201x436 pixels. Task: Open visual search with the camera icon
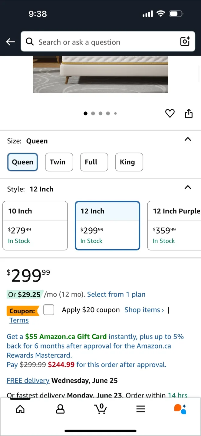[185, 41]
